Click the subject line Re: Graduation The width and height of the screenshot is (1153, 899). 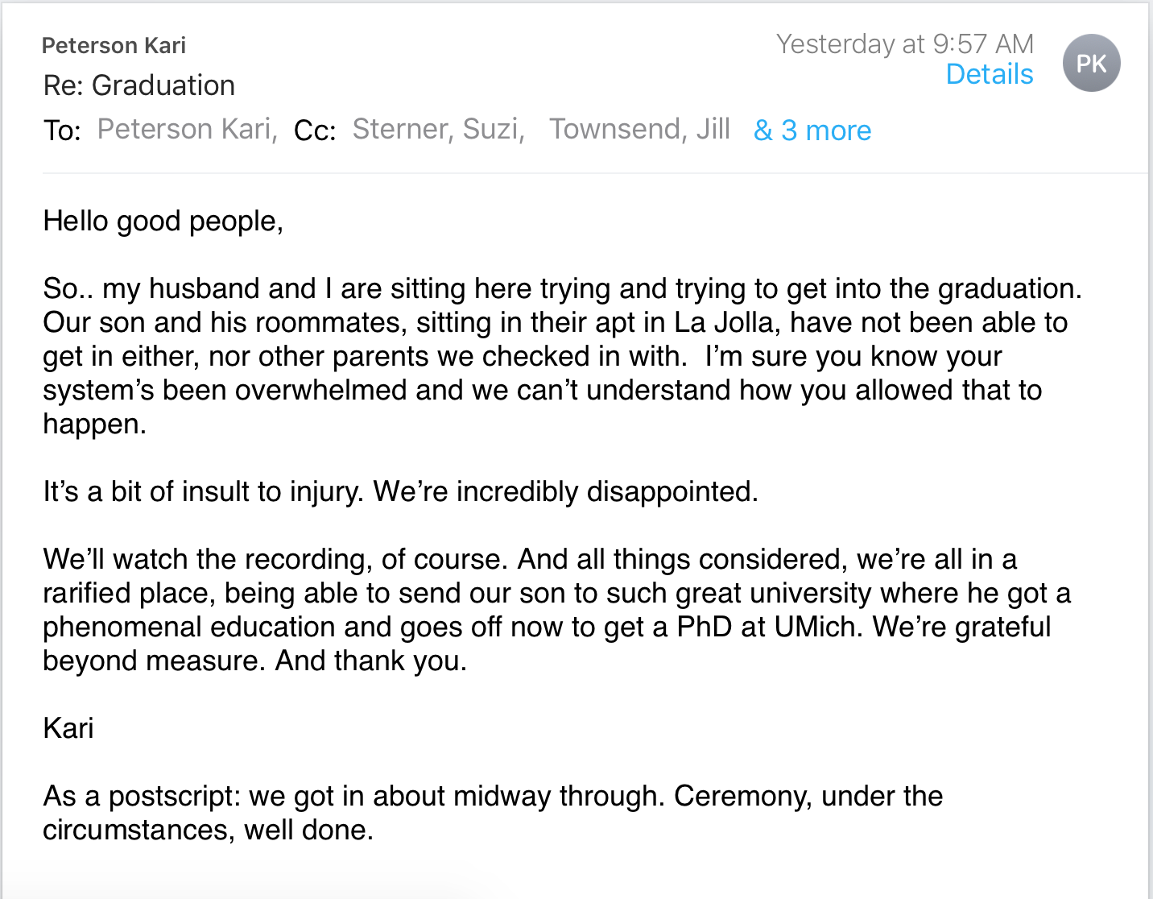pos(139,85)
